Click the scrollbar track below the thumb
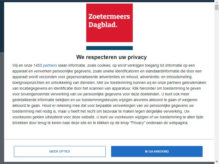The width and height of the screenshot is (219, 164). pos(217,84)
